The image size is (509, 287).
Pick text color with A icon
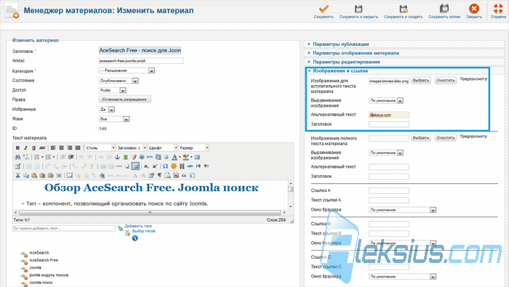click(x=175, y=157)
